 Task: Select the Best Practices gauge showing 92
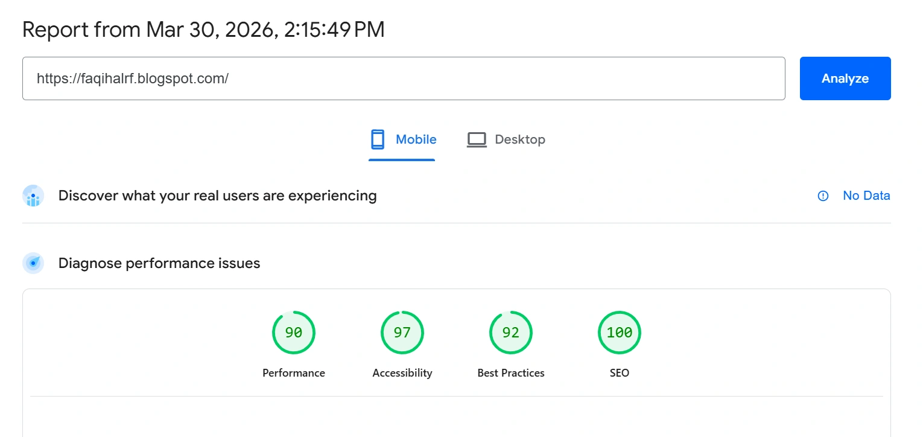[x=511, y=333]
